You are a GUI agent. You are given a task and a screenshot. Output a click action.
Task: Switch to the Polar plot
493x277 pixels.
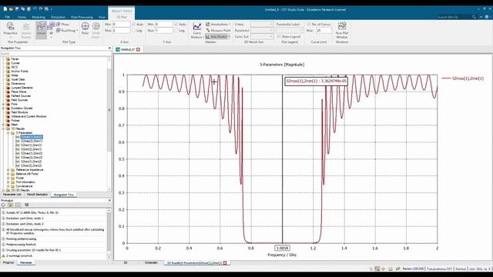(x=85, y=28)
